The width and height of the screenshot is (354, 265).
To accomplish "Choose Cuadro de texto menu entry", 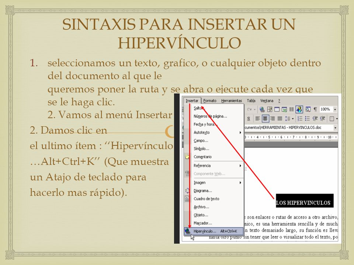I will (x=214, y=199).
